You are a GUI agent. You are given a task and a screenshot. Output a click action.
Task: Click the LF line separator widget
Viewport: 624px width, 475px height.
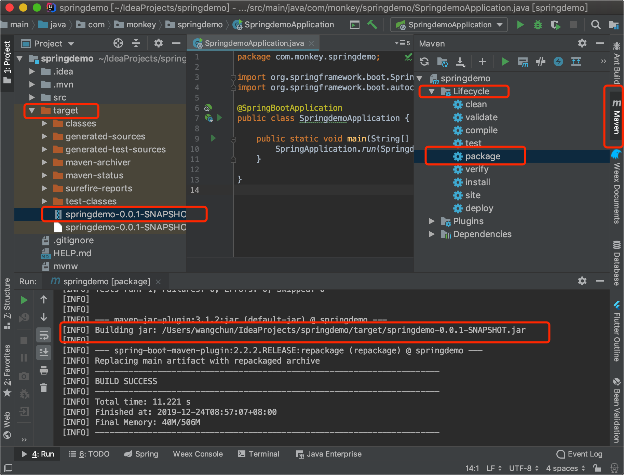pyautogui.click(x=494, y=468)
